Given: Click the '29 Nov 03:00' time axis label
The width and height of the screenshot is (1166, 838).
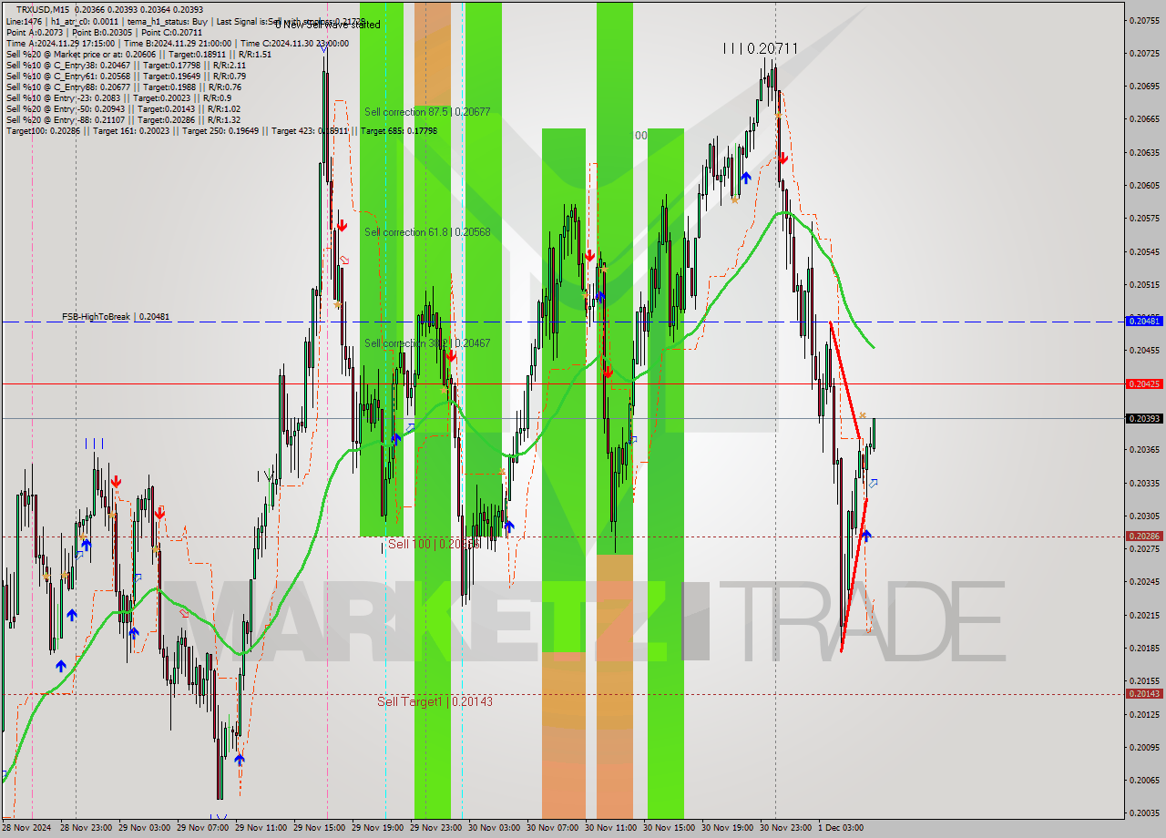Looking at the screenshot, I should click(x=144, y=827).
